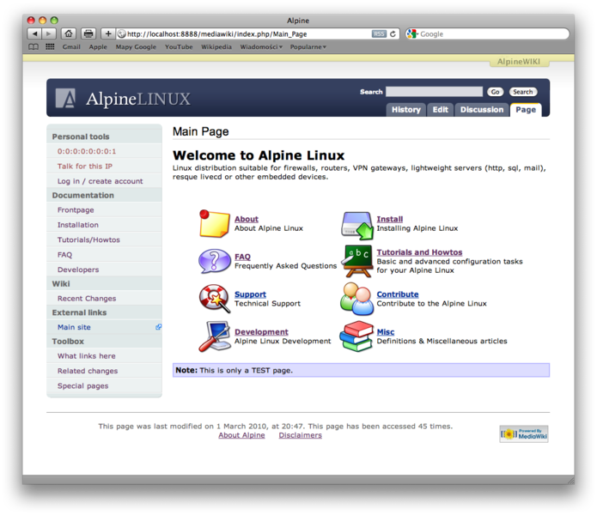Go to the browser home page icon
The height and width of the screenshot is (515, 597).
pyautogui.click(x=69, y=33)
